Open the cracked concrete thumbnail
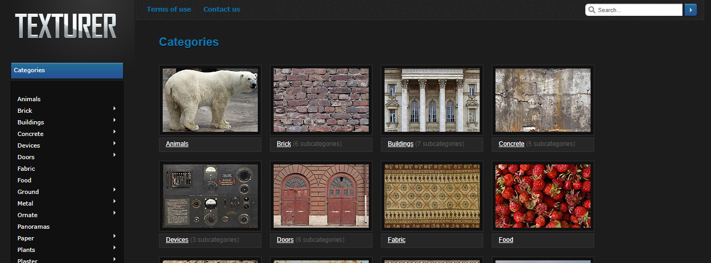 pyautogui.click(x=543, y=100)
